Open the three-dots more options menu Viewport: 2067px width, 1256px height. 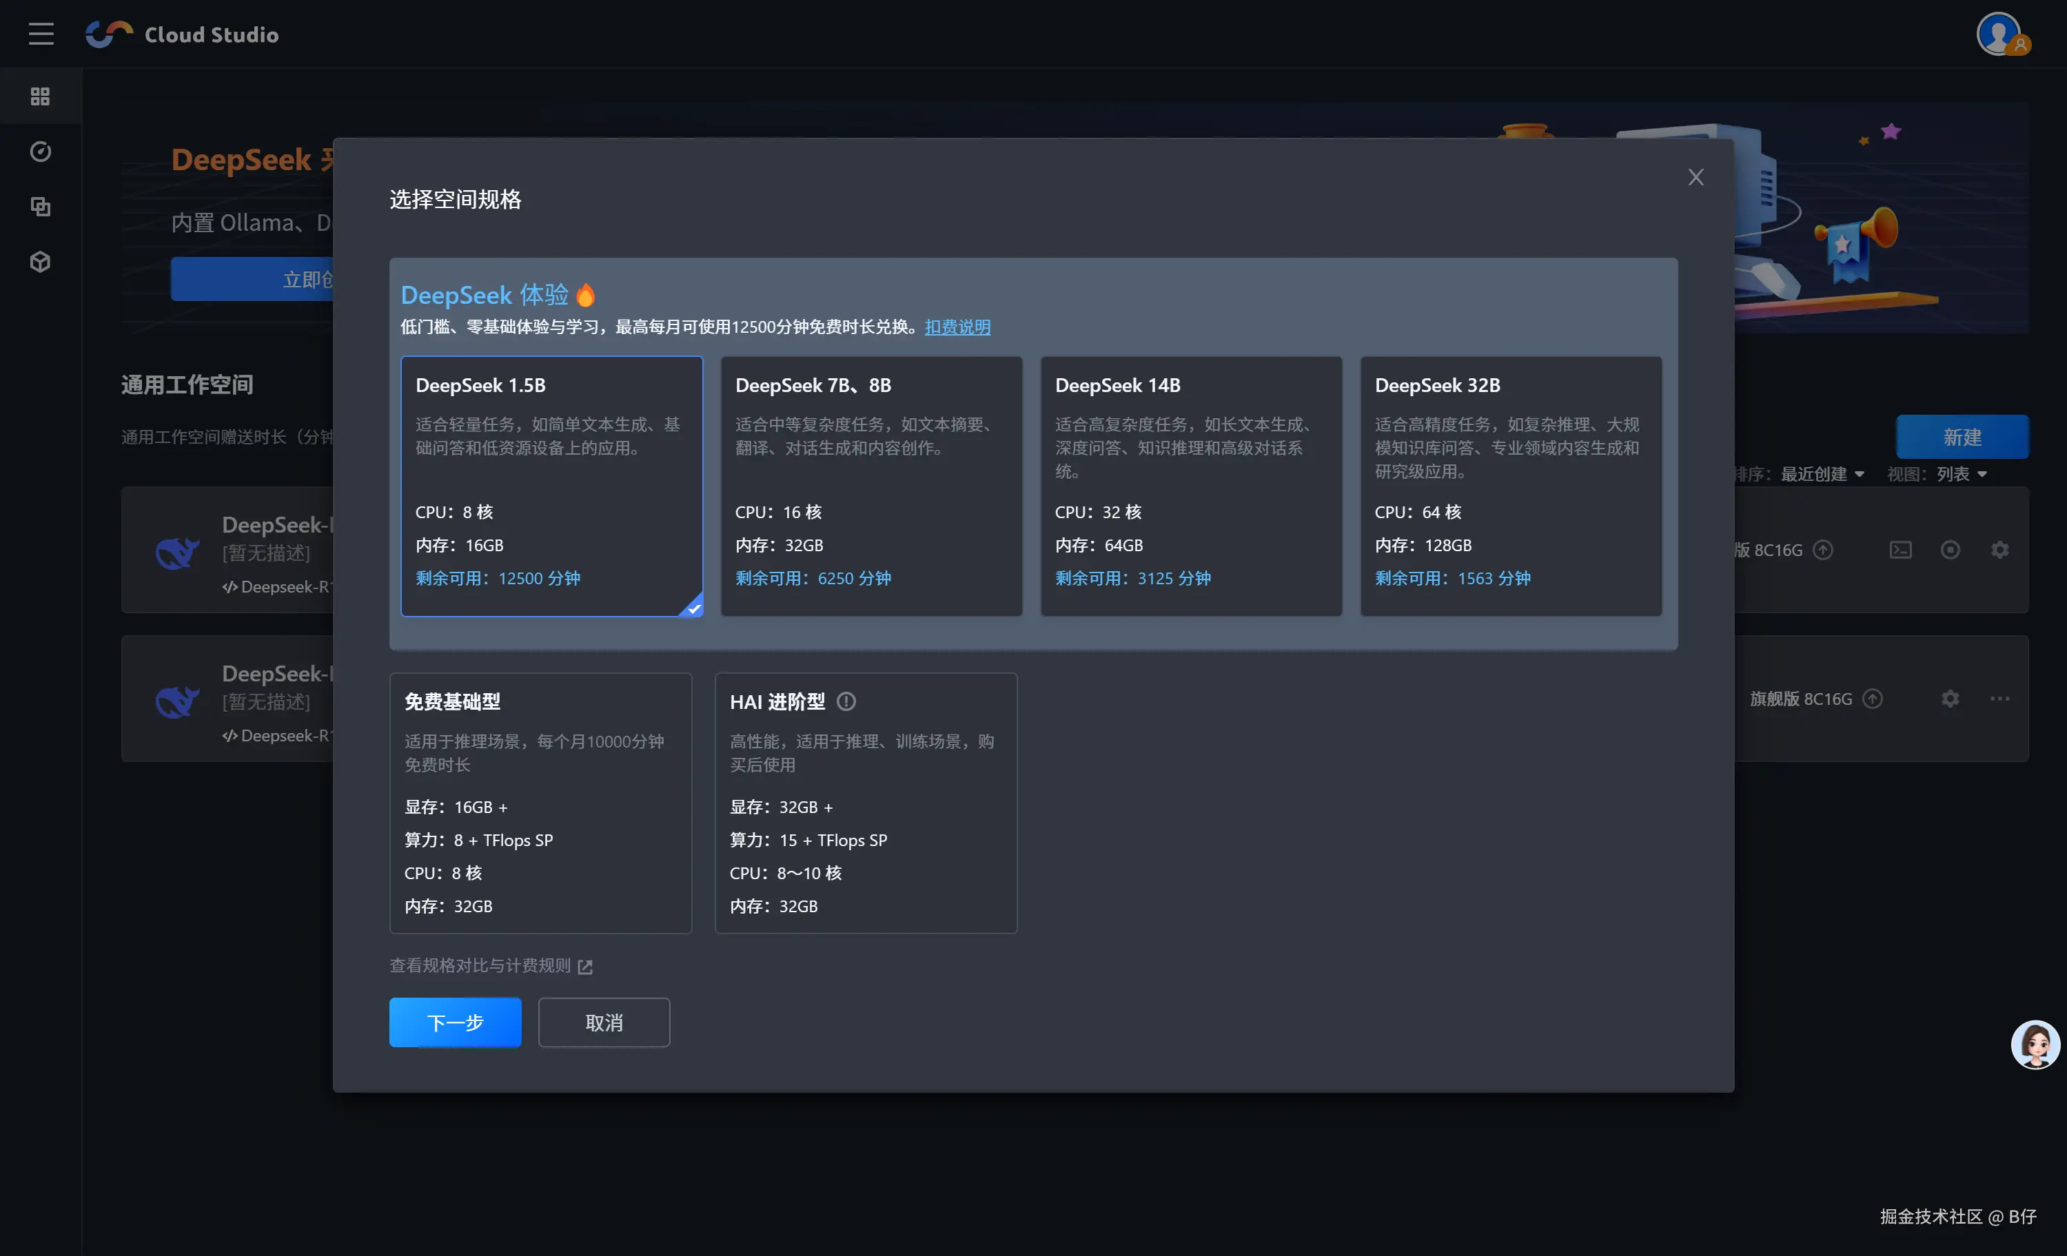coord(1999,699)
